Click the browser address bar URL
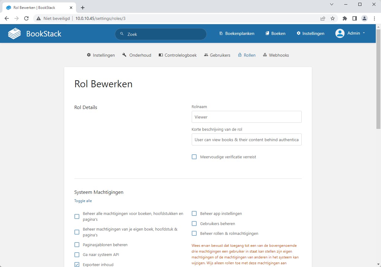The image size is (381, 267). pyautogui.click(x=100, y=18)
